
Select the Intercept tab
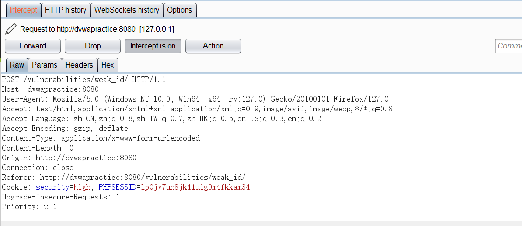[23, 10]
